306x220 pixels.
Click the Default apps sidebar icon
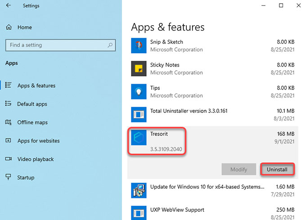pos(8,103)
